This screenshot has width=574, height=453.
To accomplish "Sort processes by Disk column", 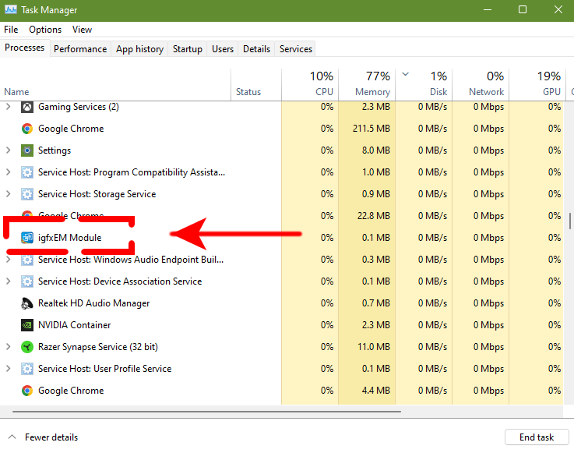I will (x=424, y=85).
